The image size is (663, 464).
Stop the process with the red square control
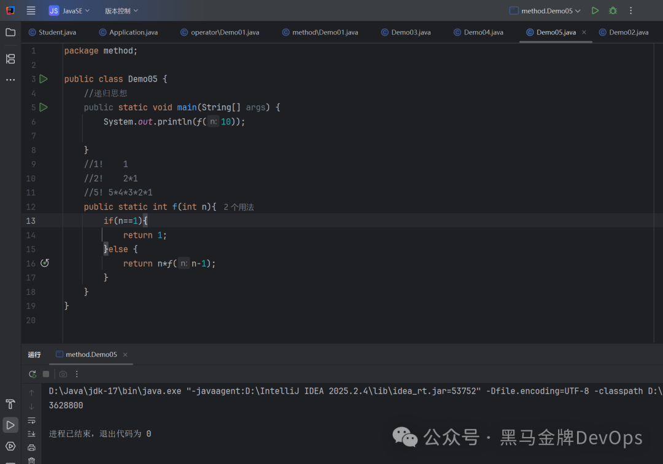coord(45,374)
